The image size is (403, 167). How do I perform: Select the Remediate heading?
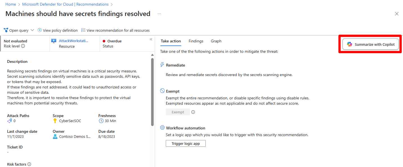point(176,65)
